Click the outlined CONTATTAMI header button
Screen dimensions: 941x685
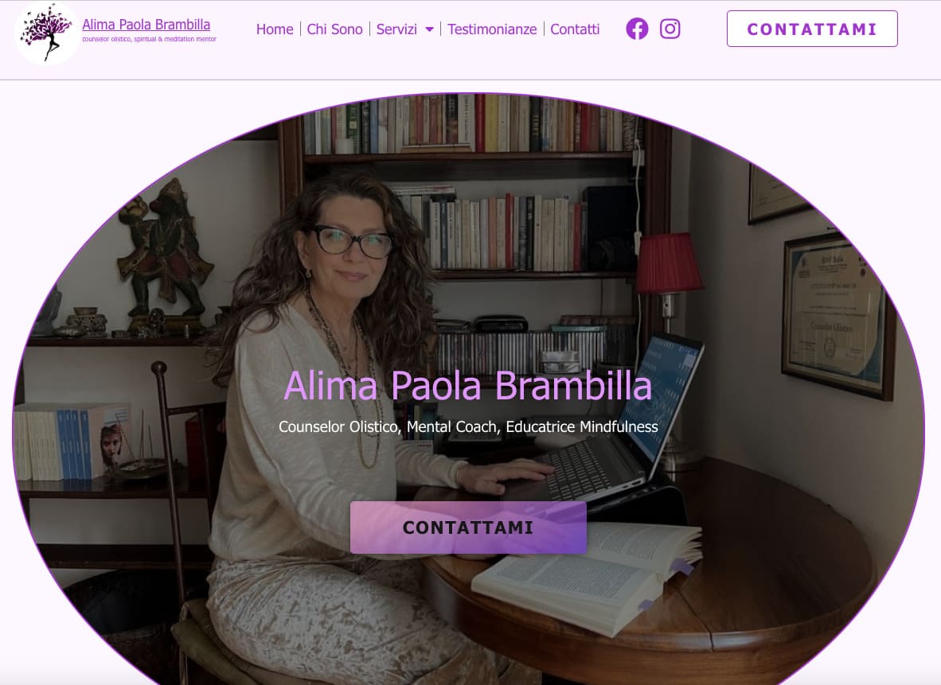tap(812, 29)
